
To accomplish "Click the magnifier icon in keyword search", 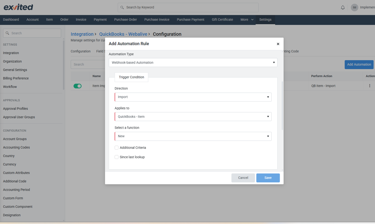I will coord(122,8).
